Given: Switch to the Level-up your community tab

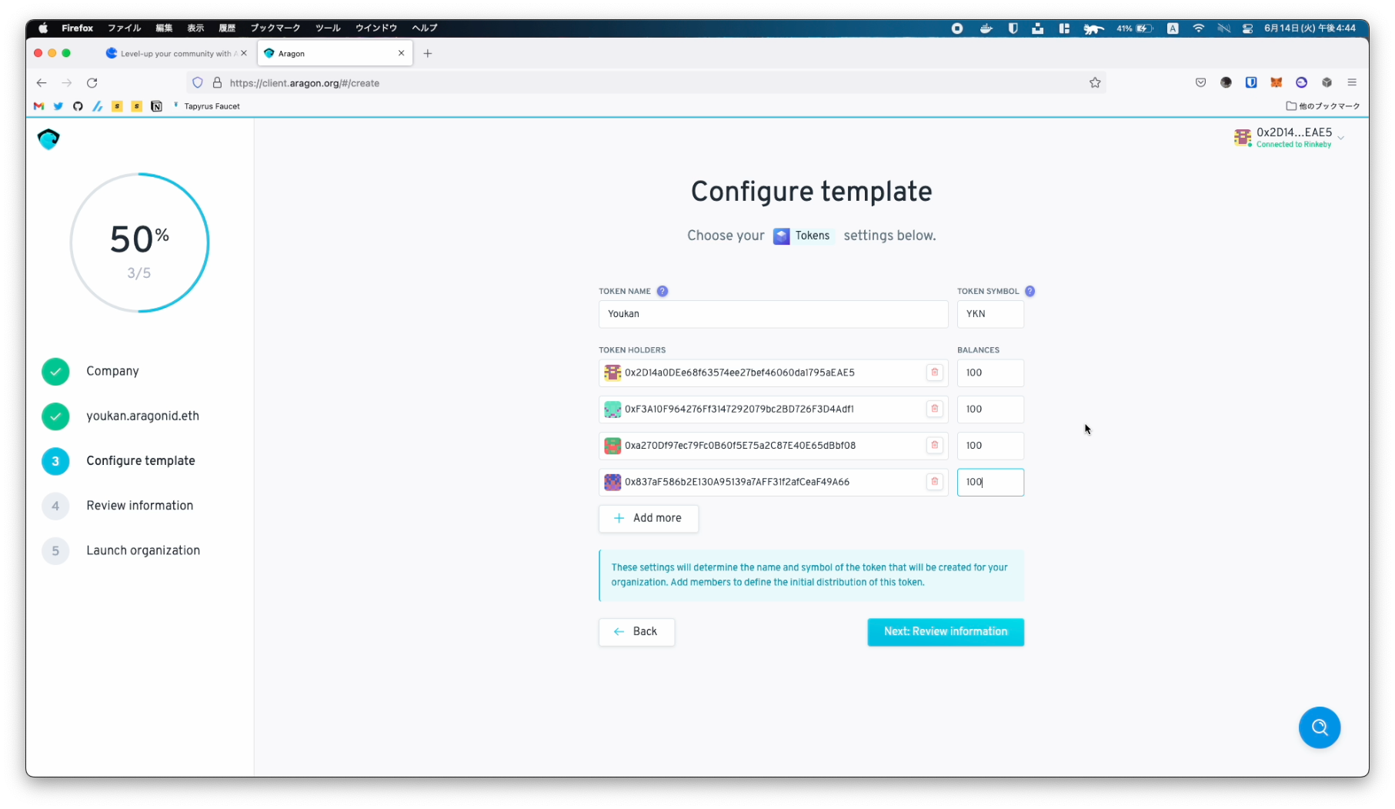Looking at the screenshot, I should click(175, 54).
